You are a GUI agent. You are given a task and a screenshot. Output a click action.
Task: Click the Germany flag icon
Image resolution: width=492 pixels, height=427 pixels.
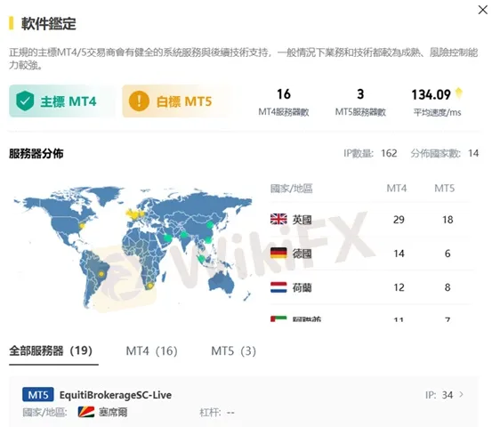point(278,253)
